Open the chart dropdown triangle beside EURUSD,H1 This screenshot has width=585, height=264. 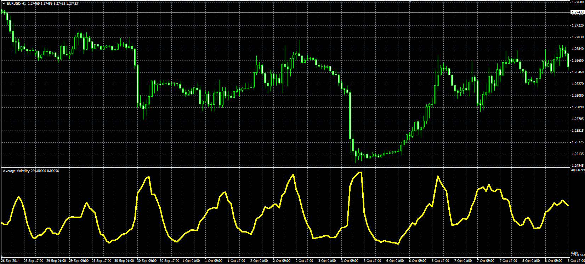pos(4,3)
